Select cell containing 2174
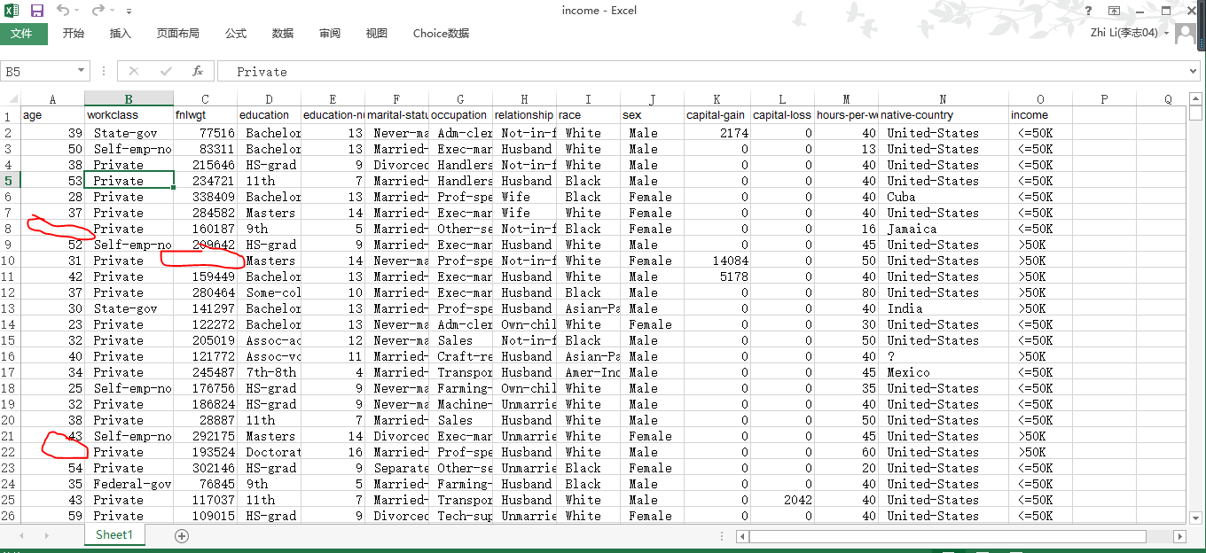Viewport: 1206px width, 553px height. coord(717,133)
